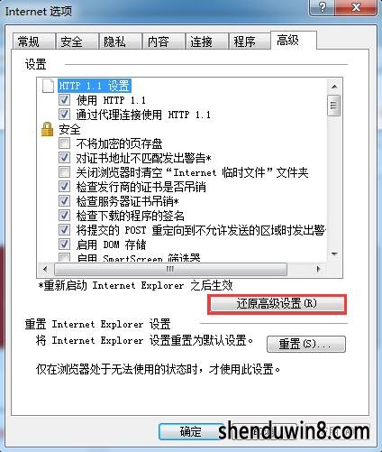Enable 不将加密的页存盘 checkbox

coord(64,143)
